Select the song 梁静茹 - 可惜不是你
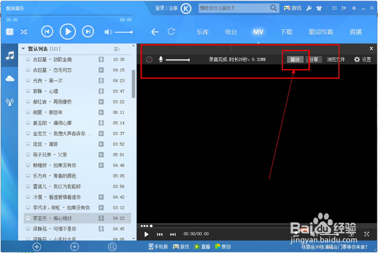Image resolution: width=378 pixels, height=253 pixels. [x=77, y=229]
